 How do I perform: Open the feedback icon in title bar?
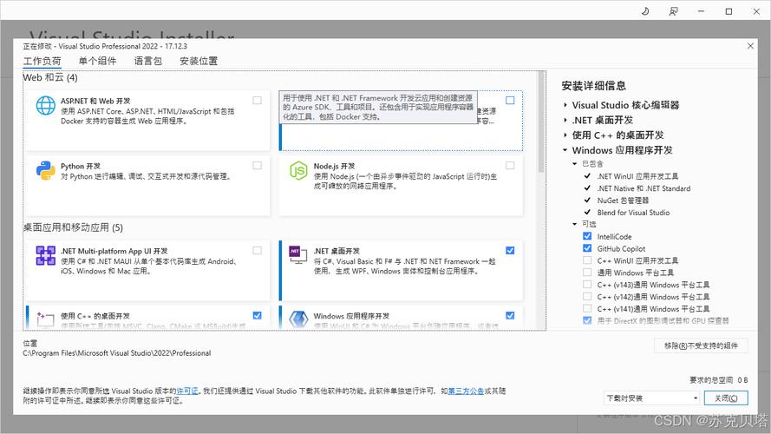[x=673, y=11]
